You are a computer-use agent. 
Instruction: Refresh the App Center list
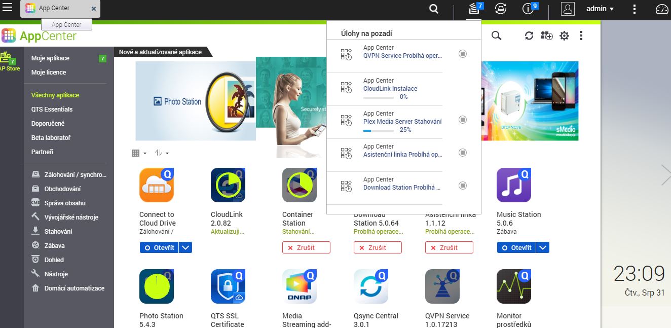(529, 35)
